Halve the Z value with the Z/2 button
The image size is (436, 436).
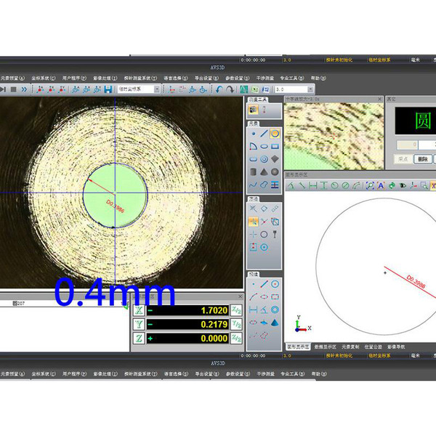click(x=236, y=339)
